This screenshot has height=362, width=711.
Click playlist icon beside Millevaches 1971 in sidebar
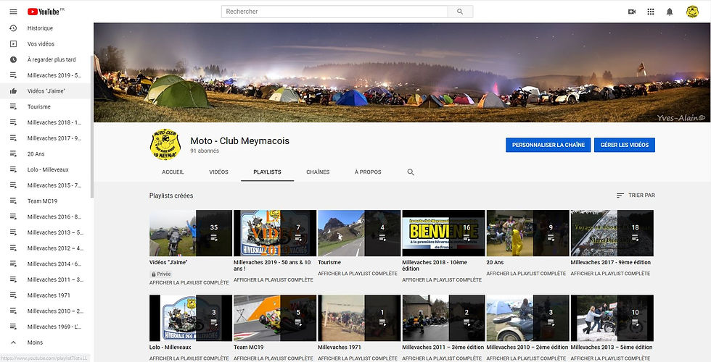(x=13, y=295)
